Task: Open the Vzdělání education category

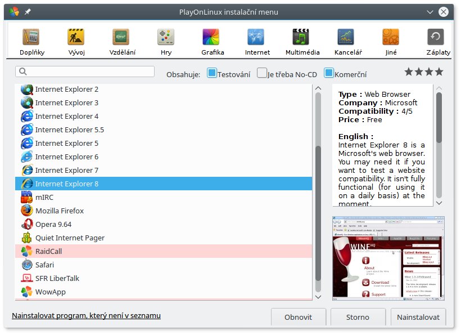Action: coord(122,42)
